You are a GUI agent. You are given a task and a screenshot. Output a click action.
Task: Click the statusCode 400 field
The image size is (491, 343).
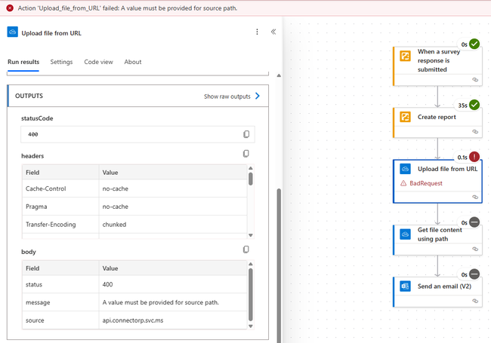(132, 134)
